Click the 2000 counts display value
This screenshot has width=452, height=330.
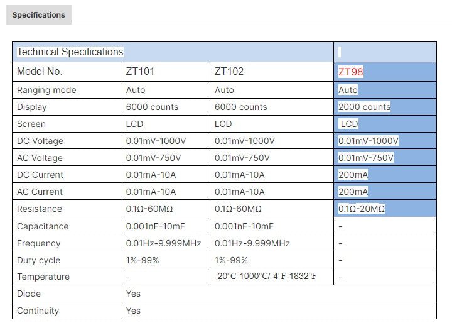coord(364,107)
